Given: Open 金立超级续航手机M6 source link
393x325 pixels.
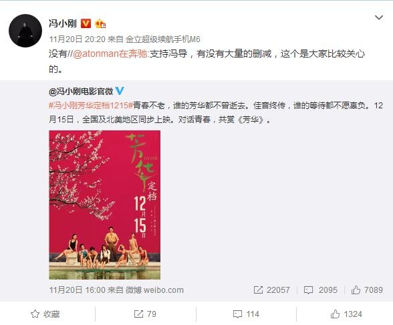Looking at the screenshot, I should 163,39.
